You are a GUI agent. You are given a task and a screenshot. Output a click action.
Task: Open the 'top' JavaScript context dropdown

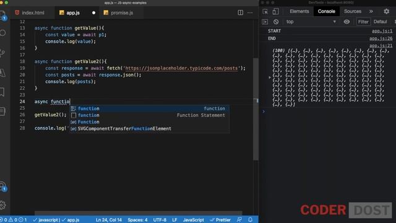click(311, 22)
